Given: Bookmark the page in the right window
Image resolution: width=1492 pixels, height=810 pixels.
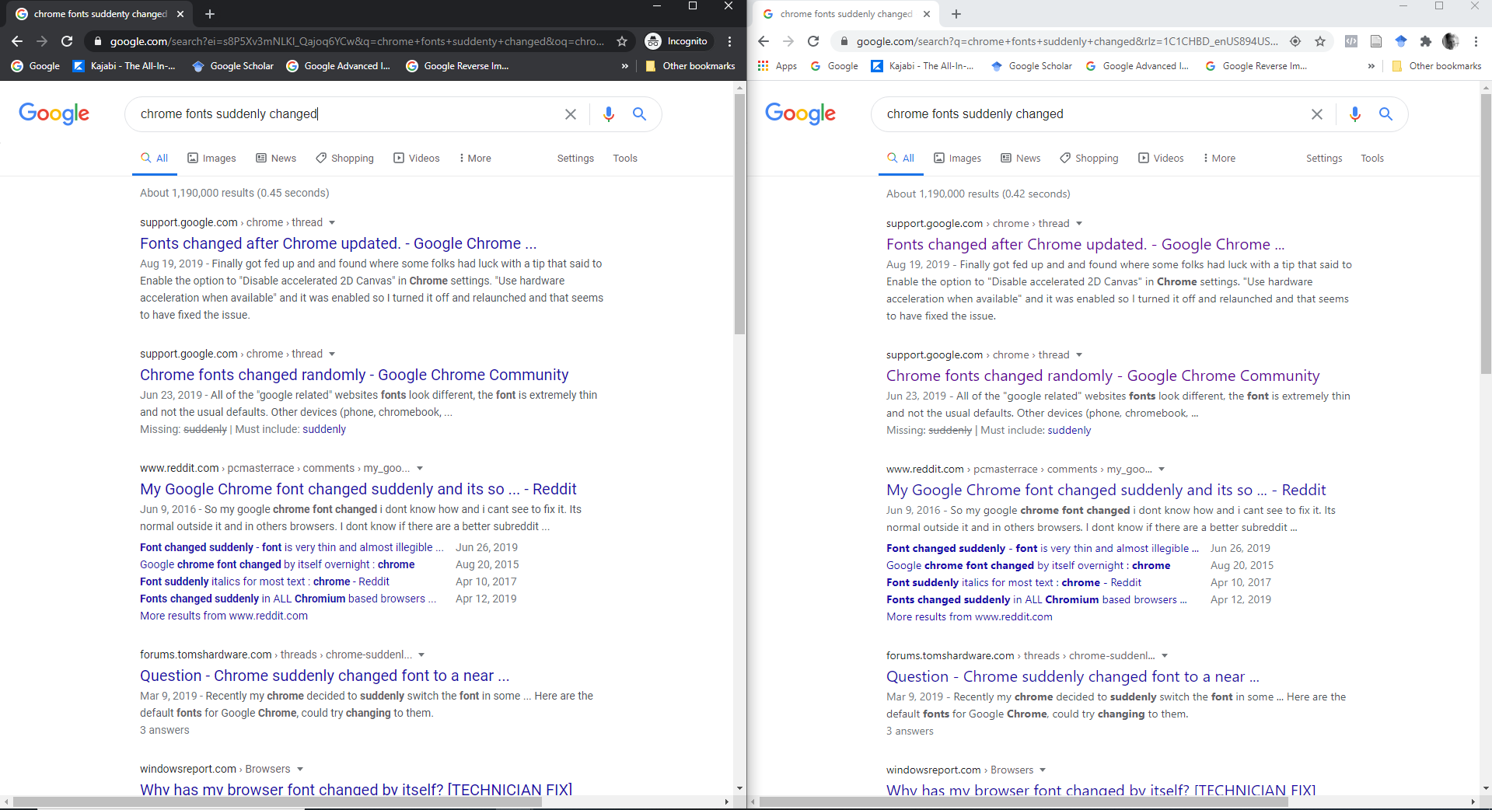Looking at the screenshot, I should (x=1320, y=41).
